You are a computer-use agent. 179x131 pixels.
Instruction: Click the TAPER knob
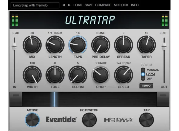(146, 45)
